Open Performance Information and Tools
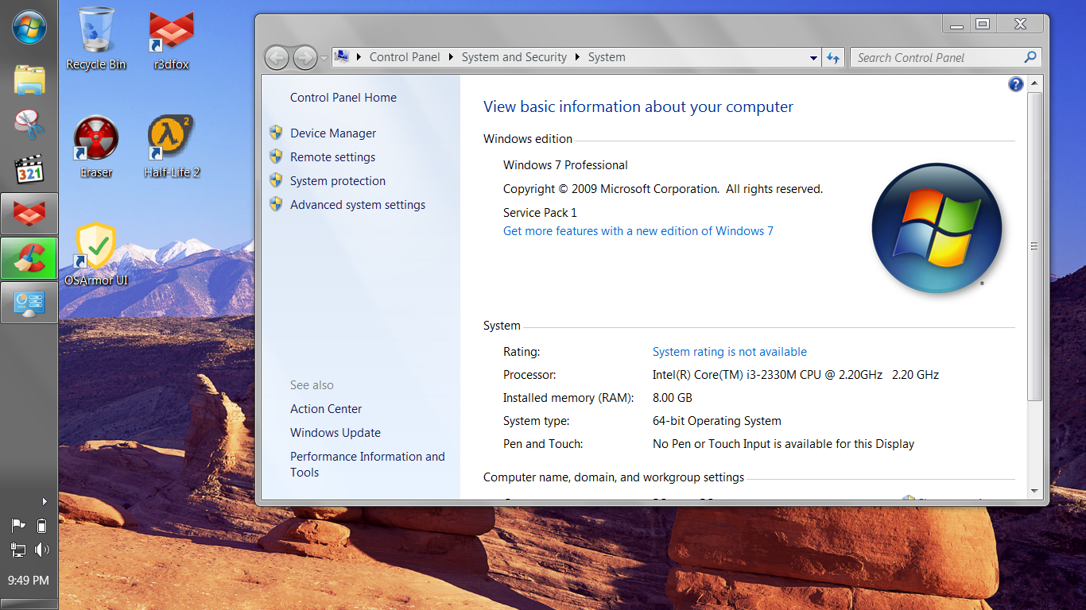Image resolution: width=1086 pixels, height=610 pixels. pos(367,465)
